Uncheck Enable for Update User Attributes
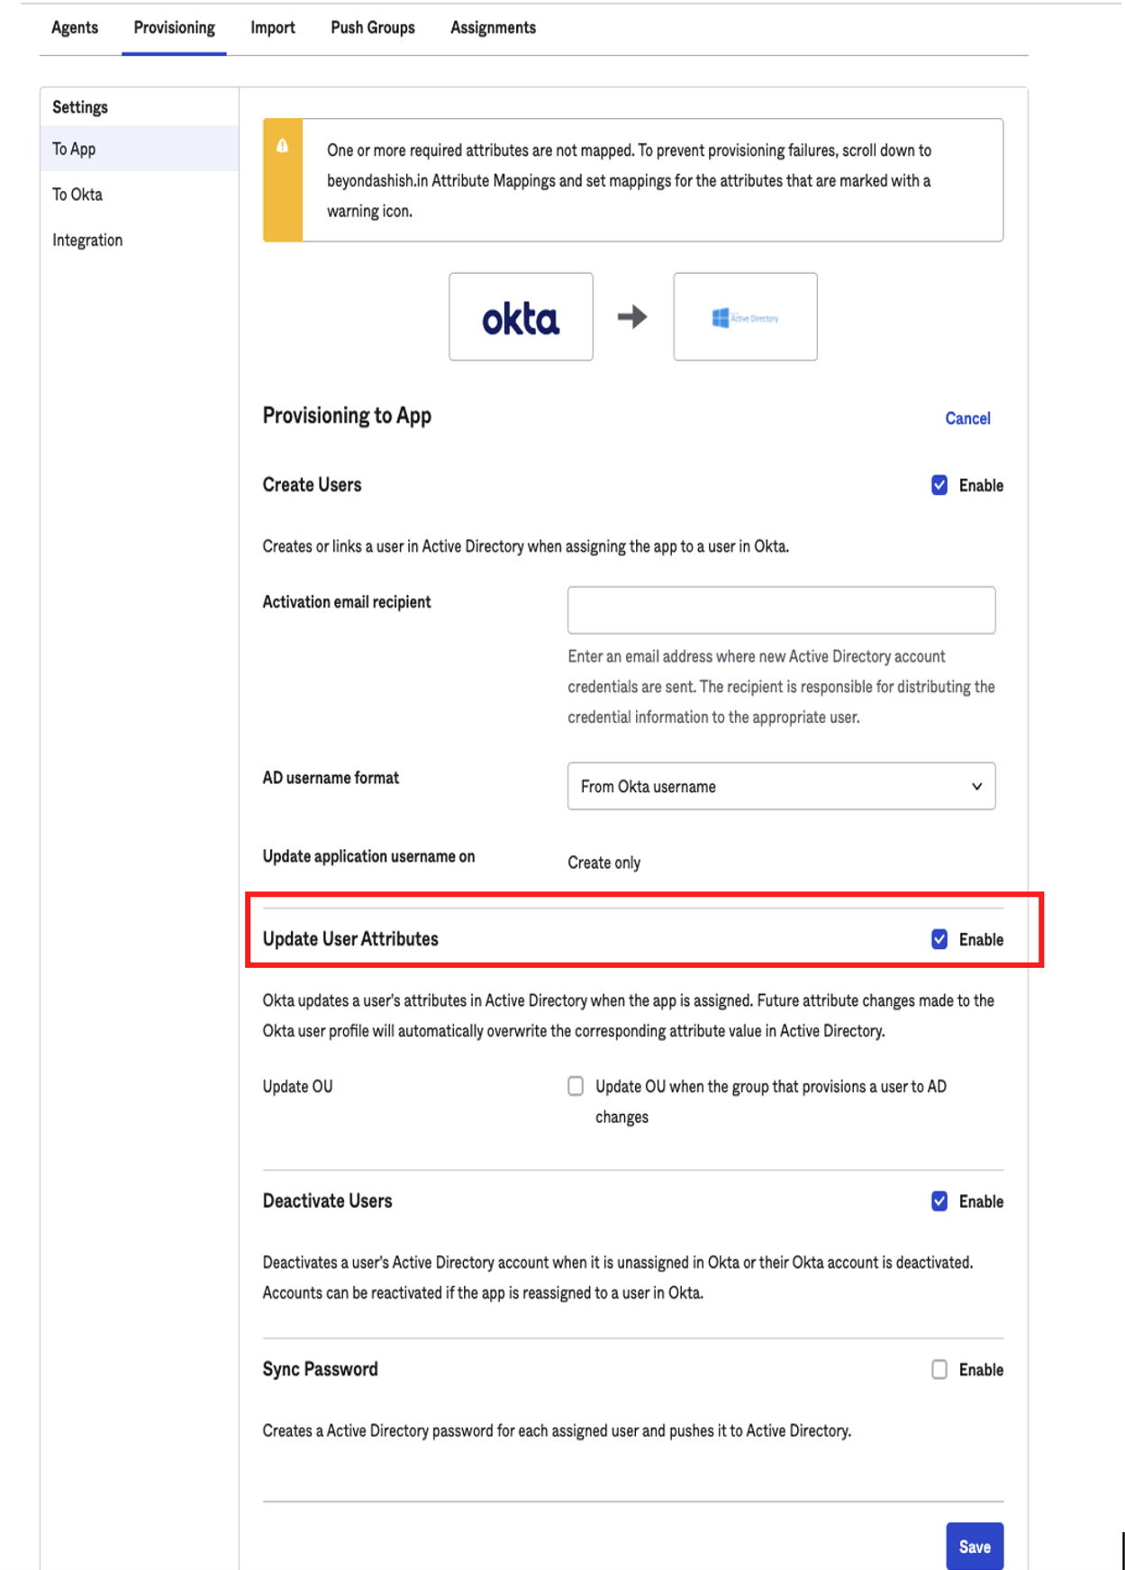Image resolution: width=1125 pixels, height=1570 pixels. 939,939
